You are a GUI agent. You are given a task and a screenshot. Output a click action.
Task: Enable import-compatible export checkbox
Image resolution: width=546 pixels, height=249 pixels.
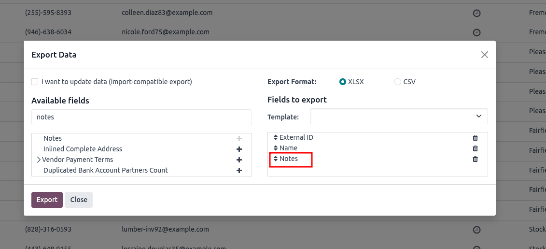point(35,82)
